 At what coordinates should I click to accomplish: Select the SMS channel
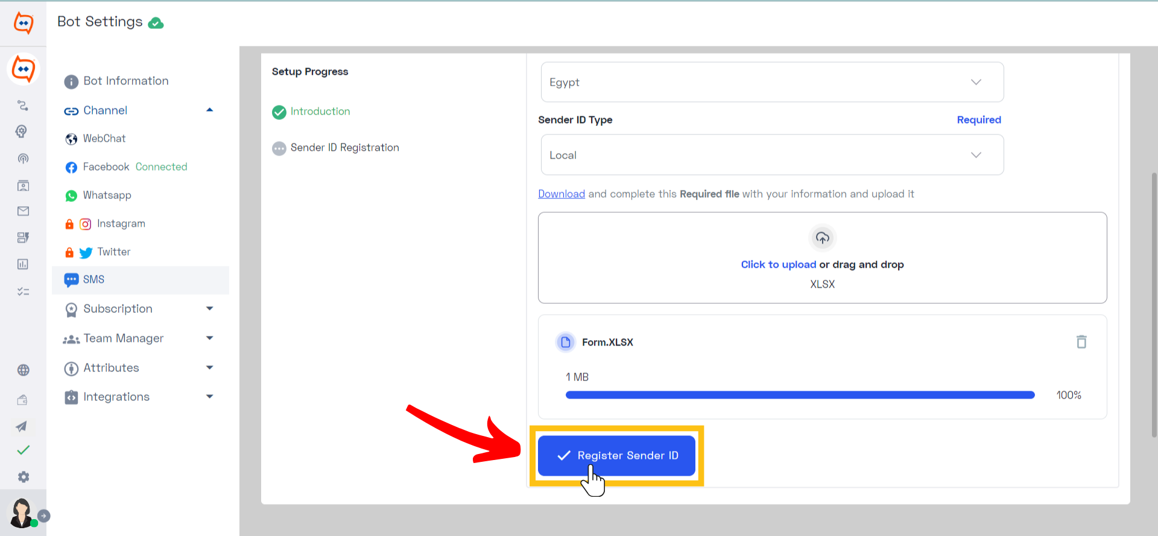click(x=141, y=280)
